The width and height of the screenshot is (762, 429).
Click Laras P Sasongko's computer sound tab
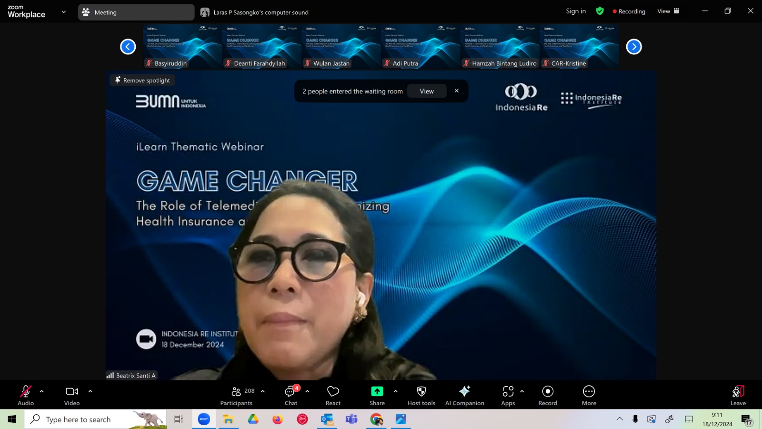tap(255, 12)
